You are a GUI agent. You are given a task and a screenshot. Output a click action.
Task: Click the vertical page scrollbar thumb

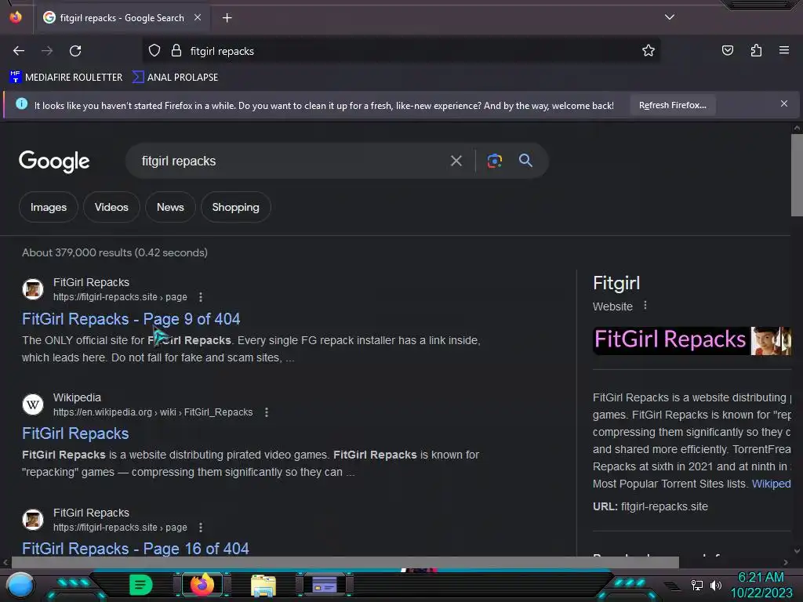coord(797,175)
